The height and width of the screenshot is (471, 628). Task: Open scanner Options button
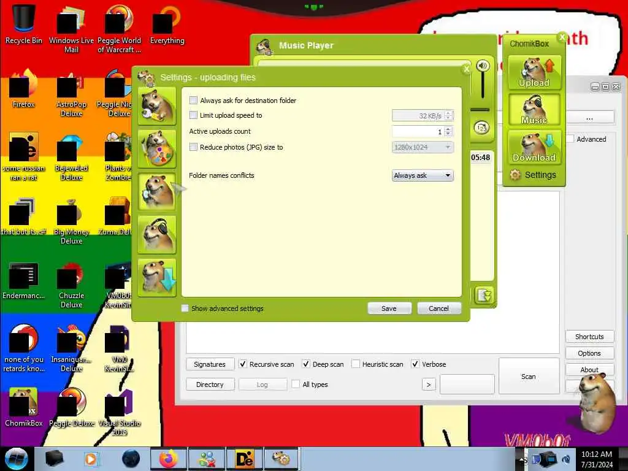tap(589, 353)
